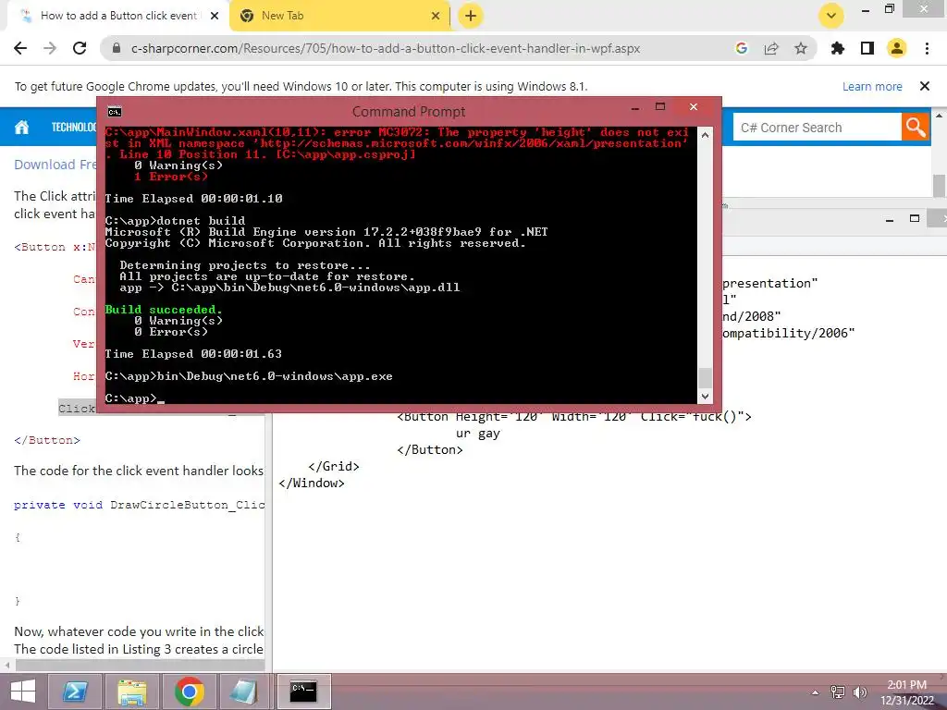947x710 pixels.
Task: Click the browser forward arrow
Action: (50, 48)
